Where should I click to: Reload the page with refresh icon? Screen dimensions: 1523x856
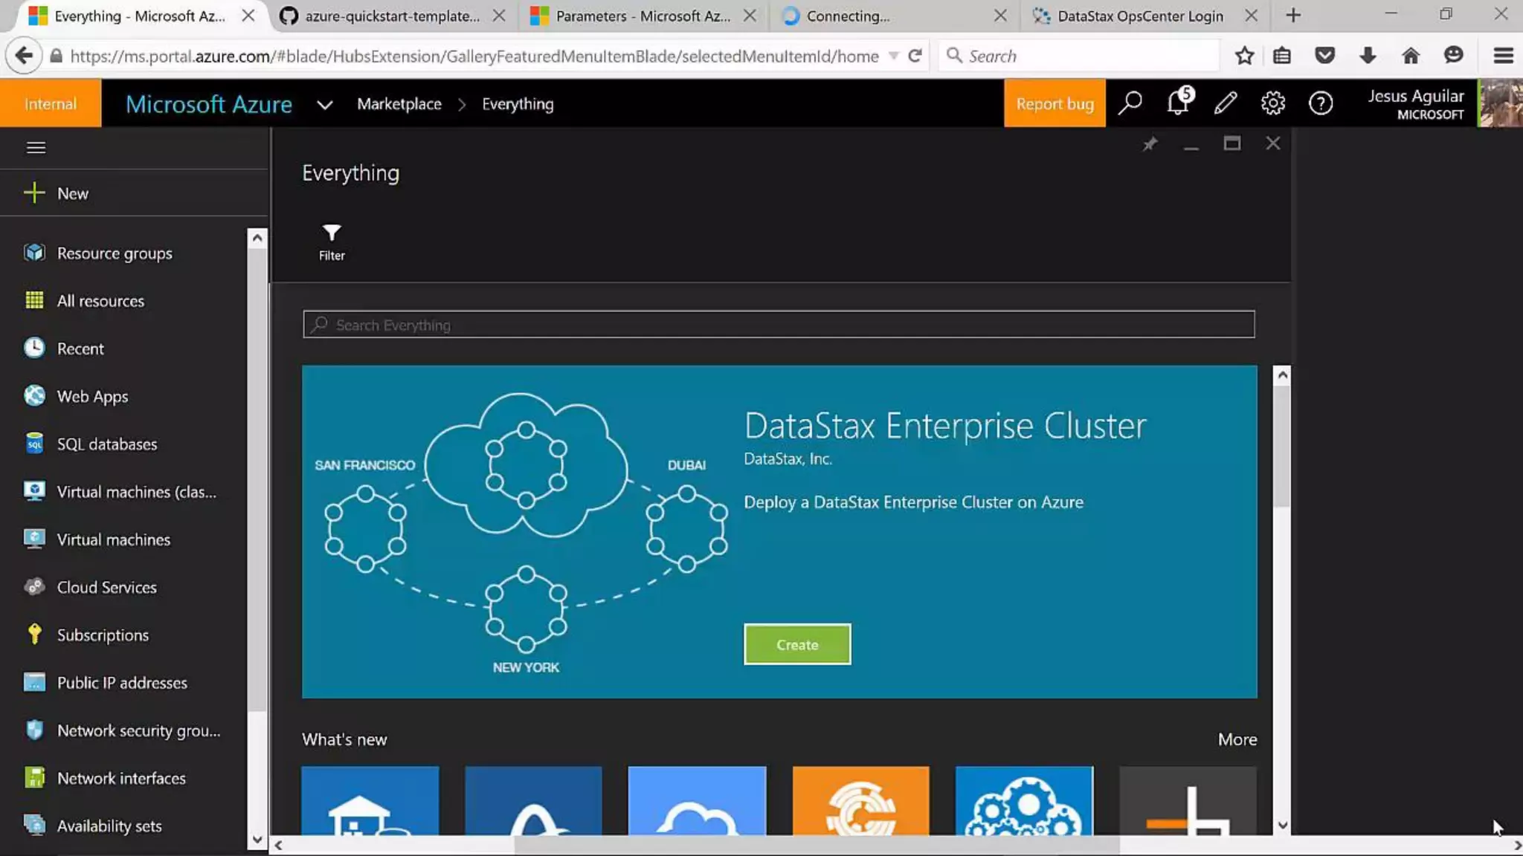coord(915,56)
